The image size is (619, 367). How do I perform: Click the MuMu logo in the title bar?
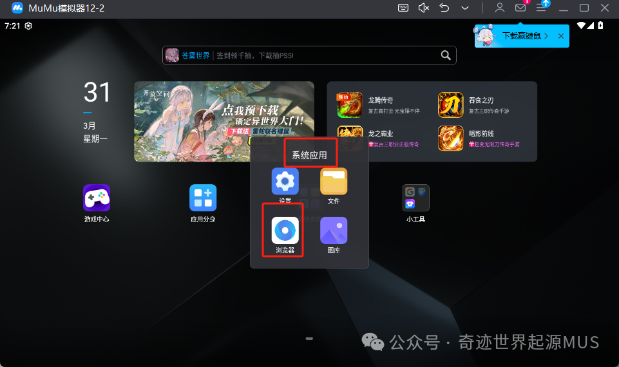click(x=17, y=8)
